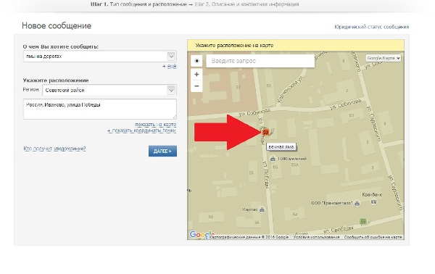The image size is (435, 274).
Task: Click the ООО Трансметалл place icon
Action: 357,203
